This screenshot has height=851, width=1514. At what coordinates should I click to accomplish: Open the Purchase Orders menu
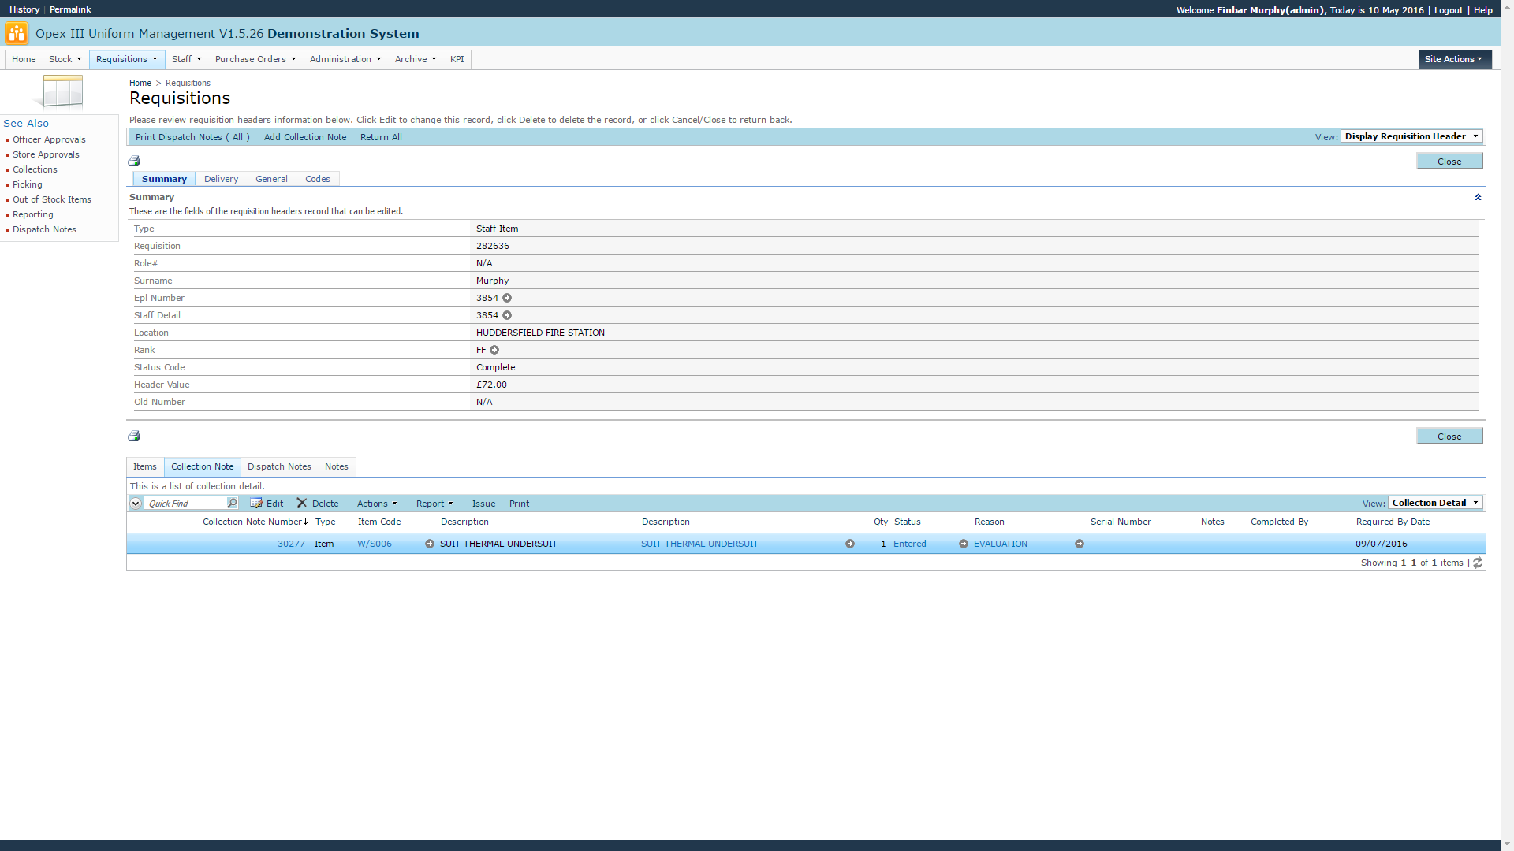(x=255, y=59)
